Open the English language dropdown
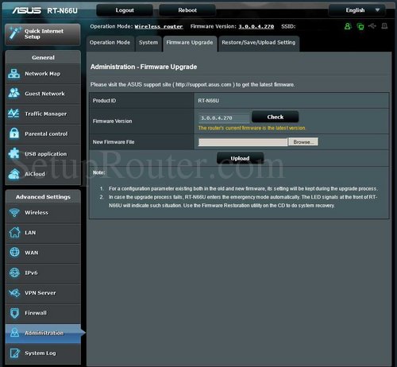The height and width of the screenshot is (367, 397). tap(357, 10)
